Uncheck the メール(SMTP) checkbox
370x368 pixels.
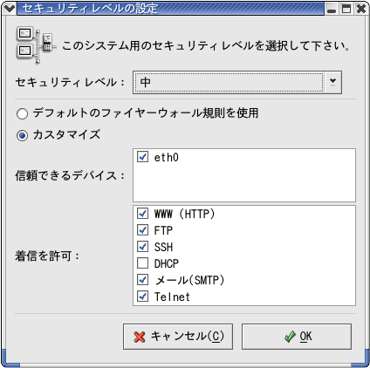(x=142, y=280)
